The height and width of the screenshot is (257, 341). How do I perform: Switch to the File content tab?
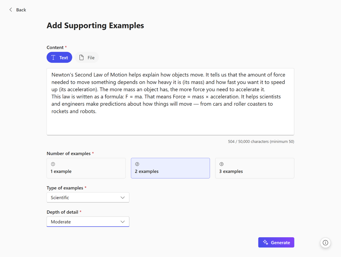(x=87, y=58)
